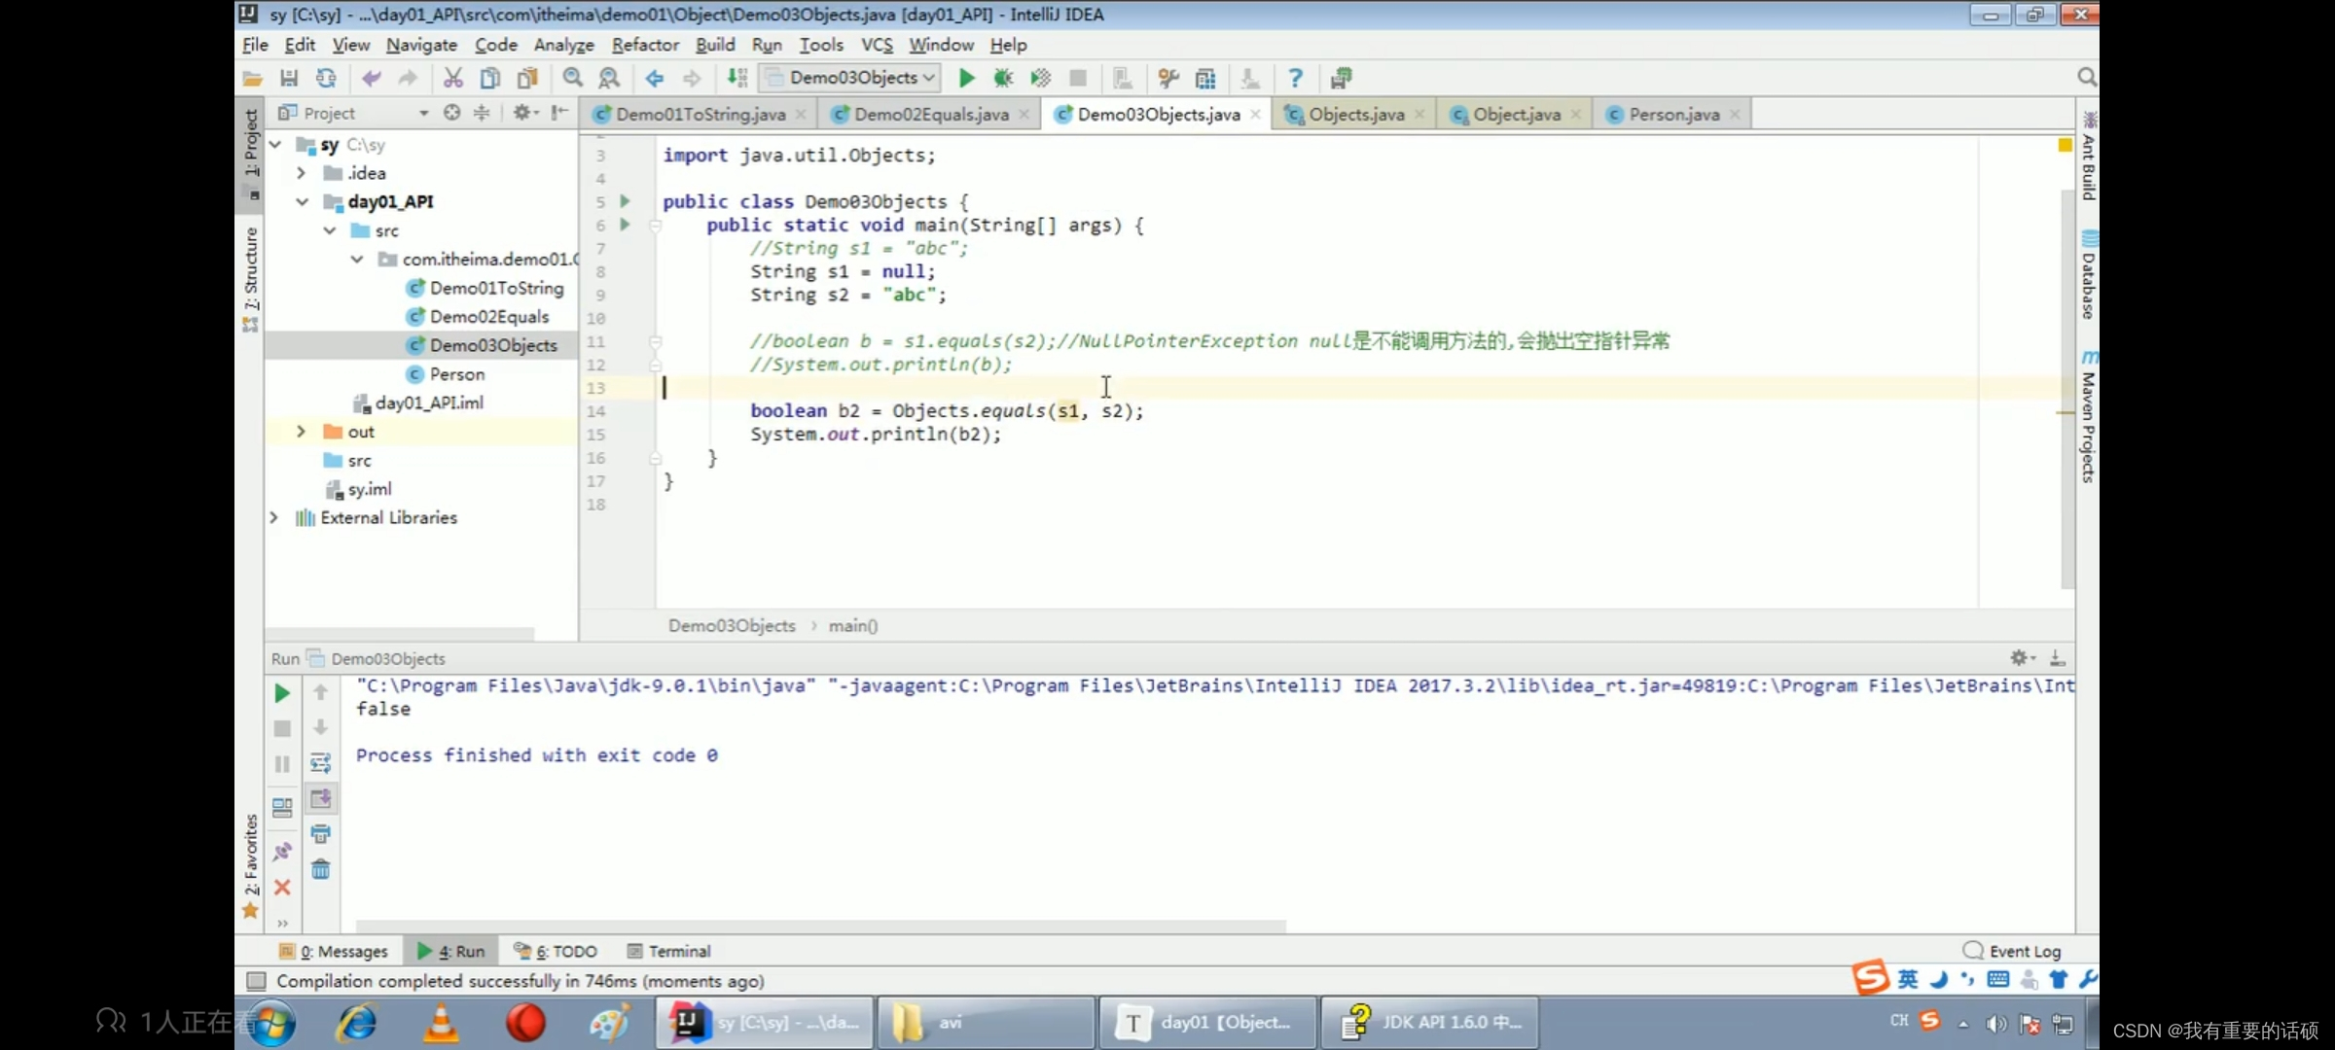
Task: Open the Project Structure icon
Action: [x=1205, y=79]
